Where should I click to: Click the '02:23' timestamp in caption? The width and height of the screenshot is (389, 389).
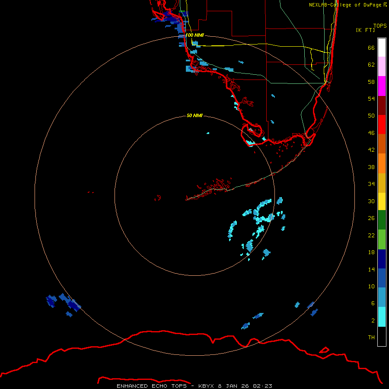(x=262, y=386)
